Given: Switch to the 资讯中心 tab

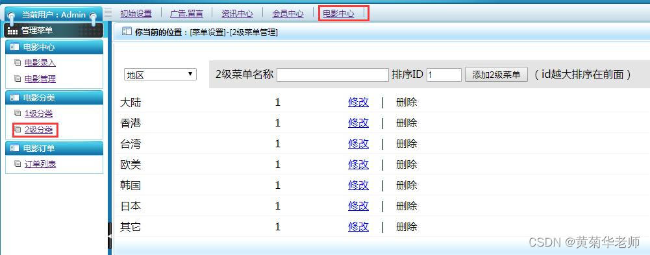Looking at the screenshot, I should 237,13.
